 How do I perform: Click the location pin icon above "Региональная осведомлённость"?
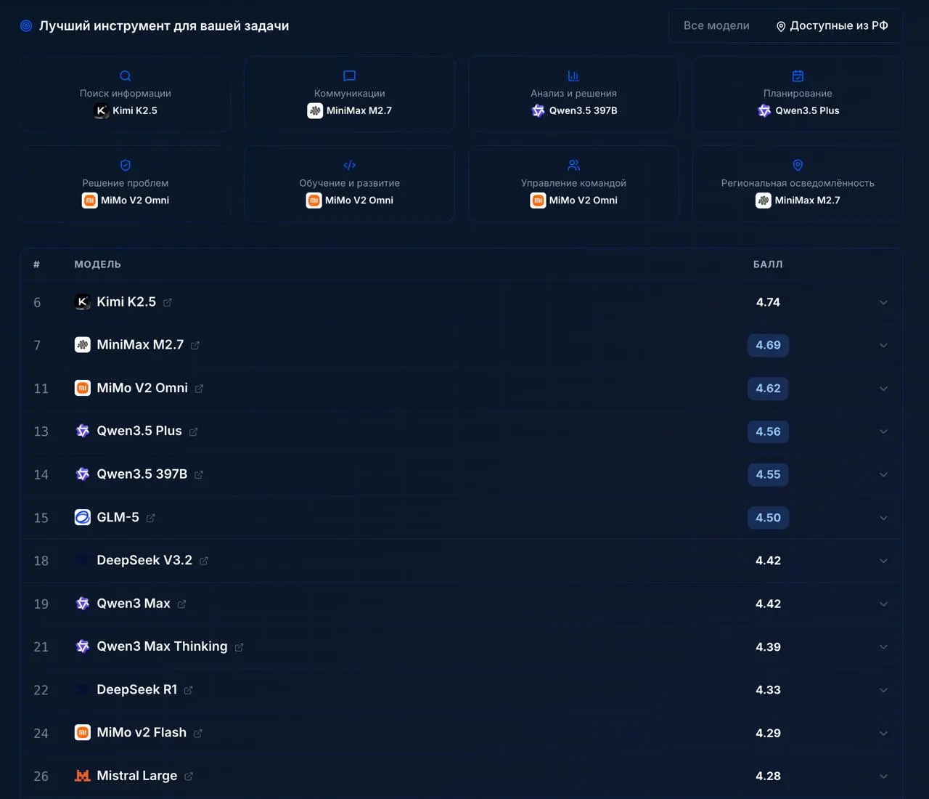pyautogui.click(x=798, y=166)
